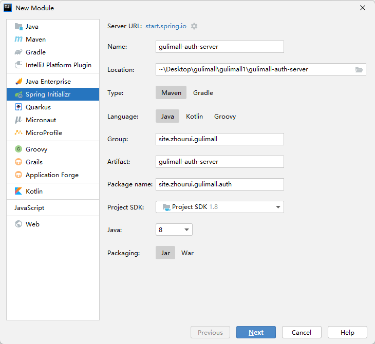375x344 pixels.
Task: Click the Kotlin logo icon
Action: coord(18,191)
